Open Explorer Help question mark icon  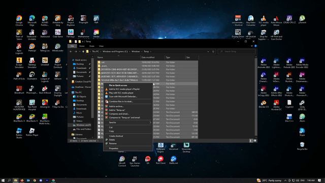(x=255, y=46)
